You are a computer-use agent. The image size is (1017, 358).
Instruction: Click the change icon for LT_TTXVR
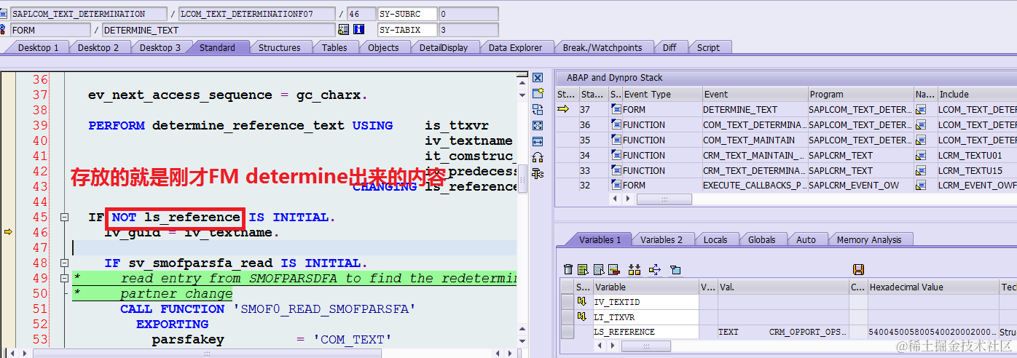pyautogui.click(x=581, y=317)
